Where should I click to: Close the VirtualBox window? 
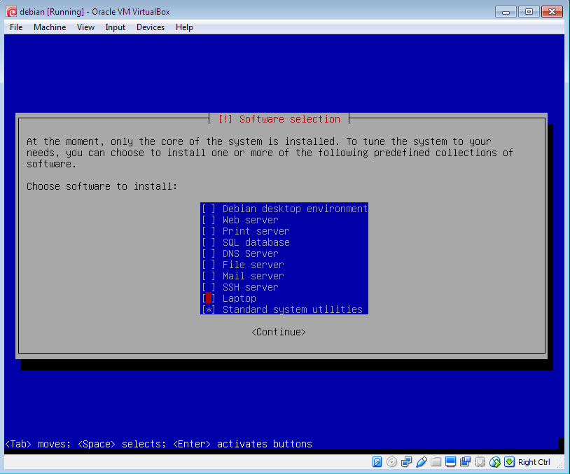552,12
